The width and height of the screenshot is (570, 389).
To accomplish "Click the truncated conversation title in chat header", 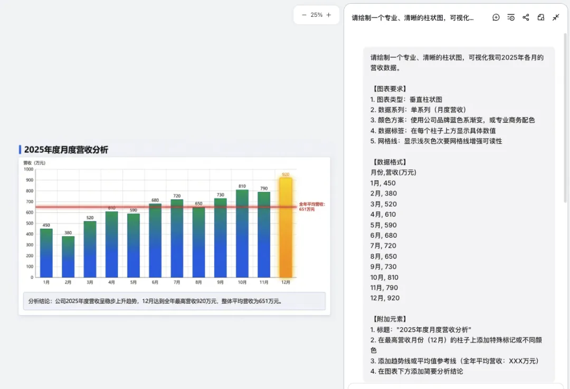I will 413,18.
